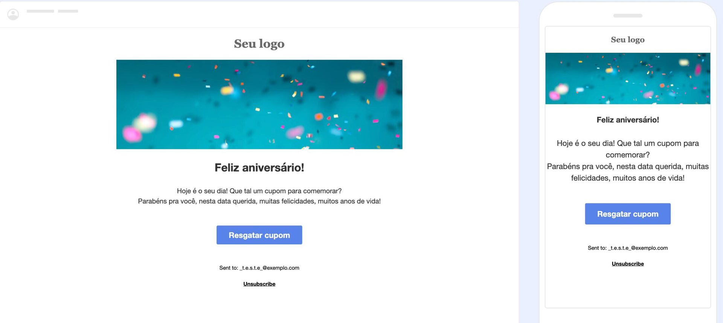This screenshot has height=323, width=723.
Task: Click 'Hoje é o seu dia!' line in desktop preview
Action: tap(259, 191)
